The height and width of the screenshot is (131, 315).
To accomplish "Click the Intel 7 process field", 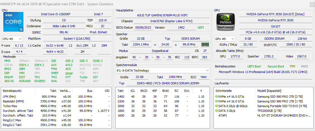I will (x=98, y=14).
